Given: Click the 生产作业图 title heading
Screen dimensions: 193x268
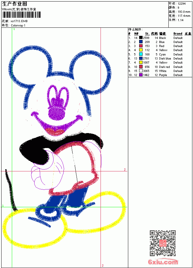Looking at the screenshot, I should [15, 4].
